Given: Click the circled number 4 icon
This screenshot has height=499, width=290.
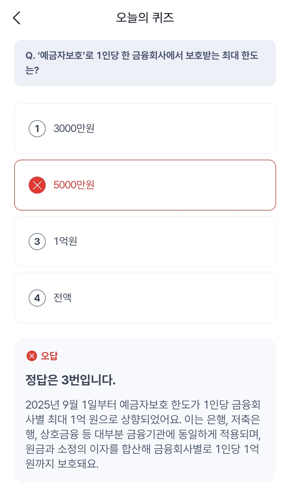Looking at the screenshot, I should click(x=37, y=298).
